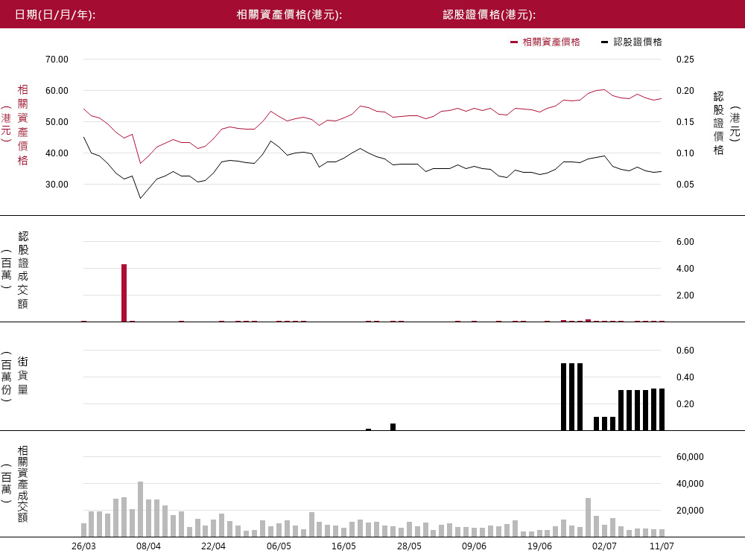745x559 pixels.
Task: Toggle the 認股證價格 legend entry
Action: tap(632, 42)
